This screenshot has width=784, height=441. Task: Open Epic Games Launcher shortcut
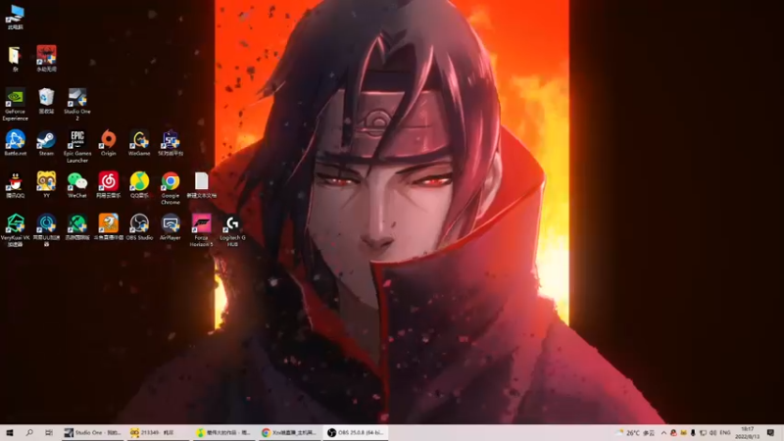pos(77,146)
